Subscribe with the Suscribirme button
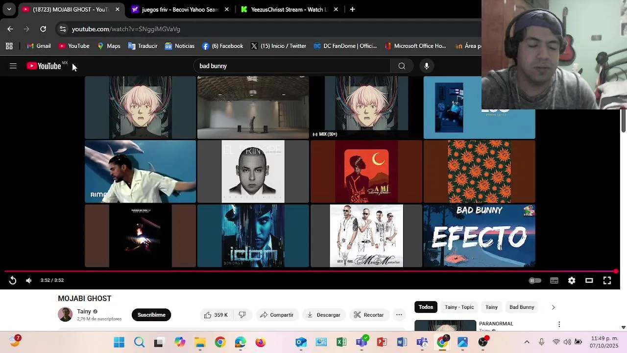Screen dimensions: 627x353 click(151, 315)
